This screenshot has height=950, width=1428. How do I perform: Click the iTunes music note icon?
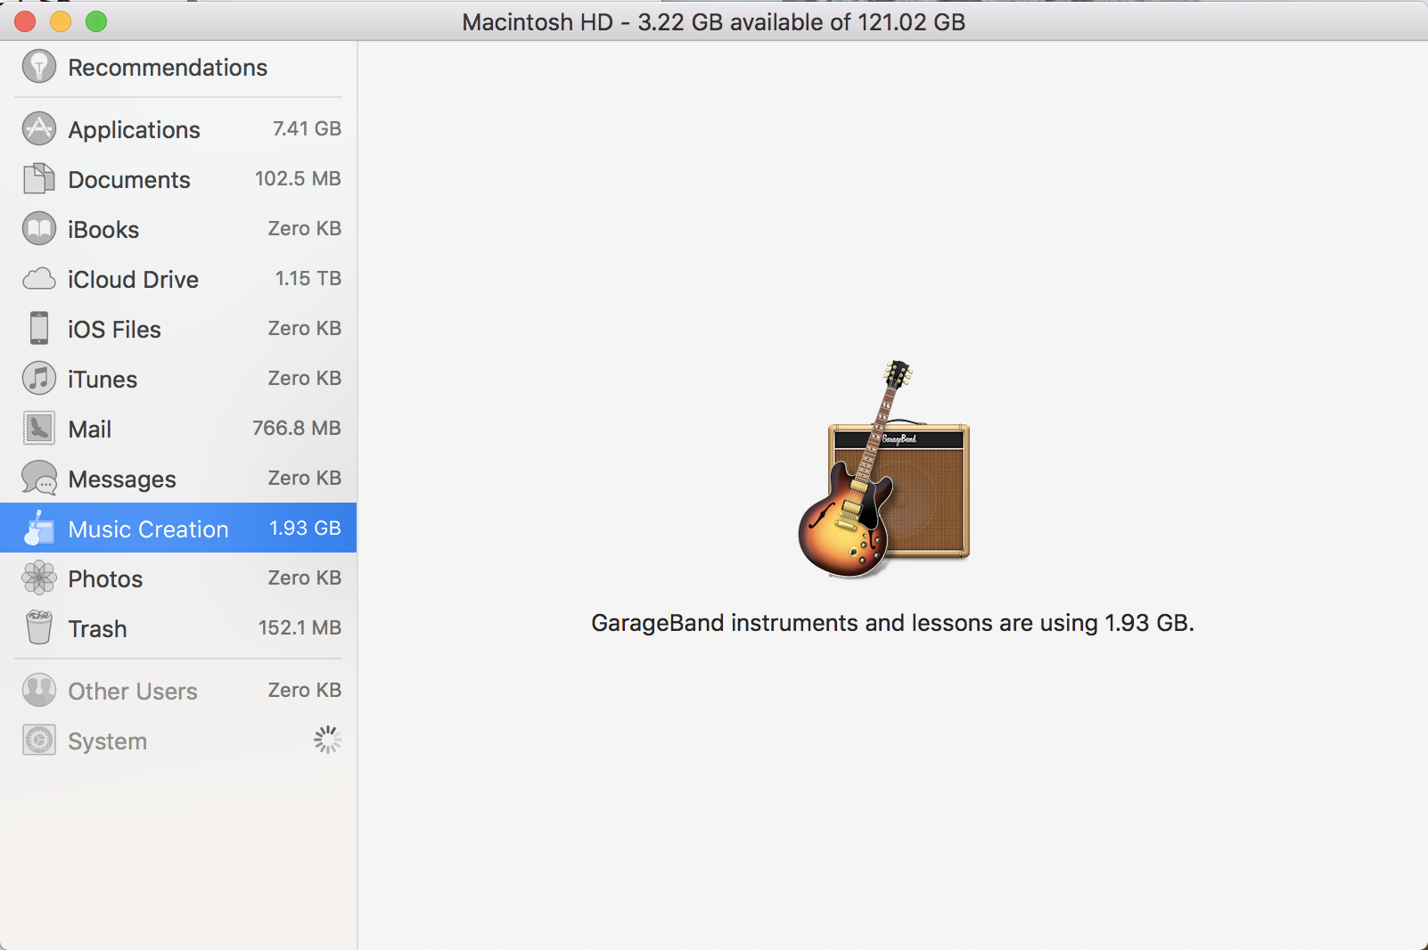click(39, 378)
